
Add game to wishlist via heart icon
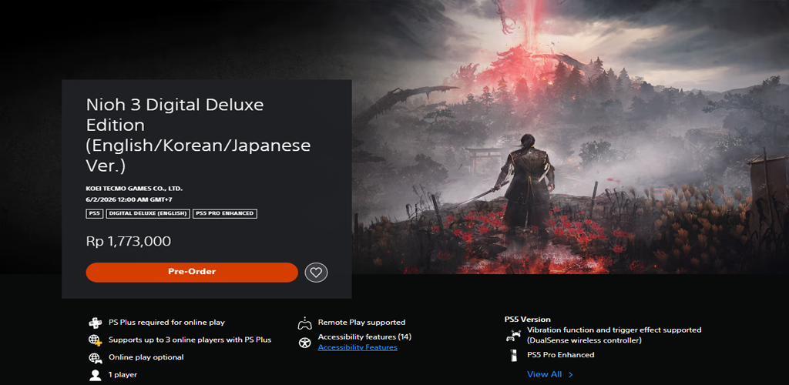[x=316, y=273]
